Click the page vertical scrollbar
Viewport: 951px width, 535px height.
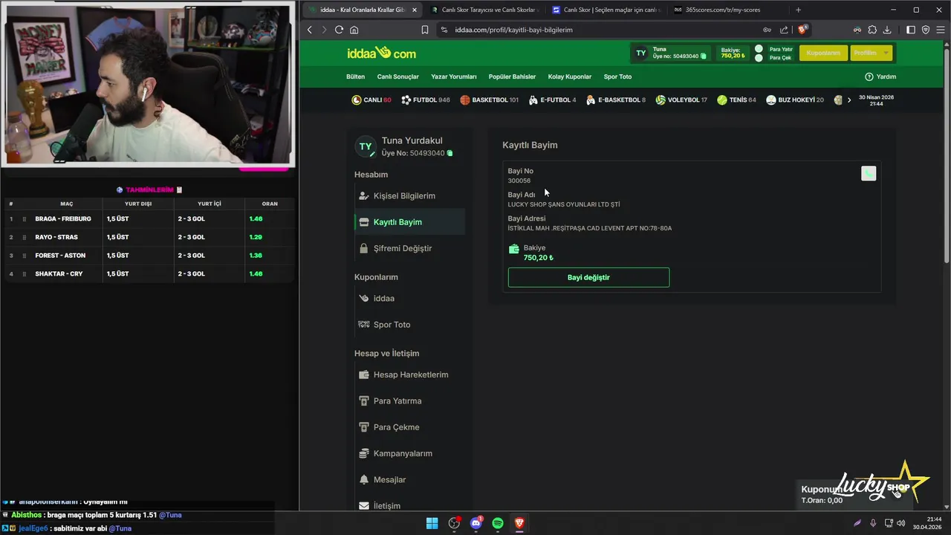[x=947, y=156]
